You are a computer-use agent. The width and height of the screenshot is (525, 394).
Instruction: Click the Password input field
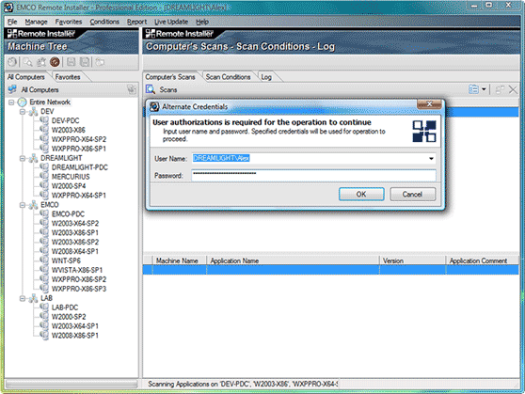(313, 176)
